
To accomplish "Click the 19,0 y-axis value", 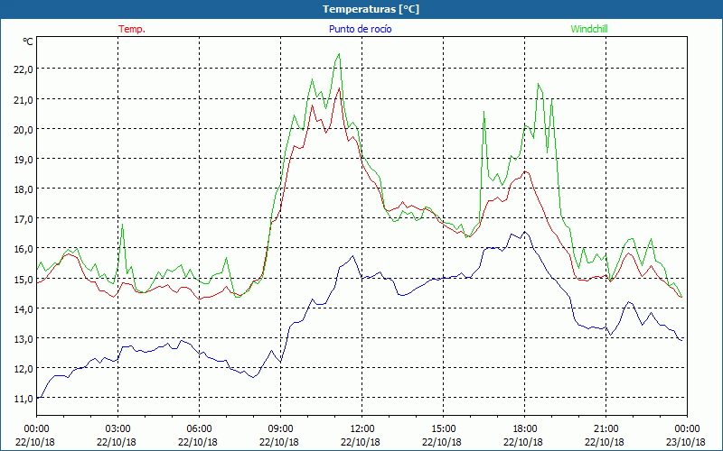I will 23,160.
